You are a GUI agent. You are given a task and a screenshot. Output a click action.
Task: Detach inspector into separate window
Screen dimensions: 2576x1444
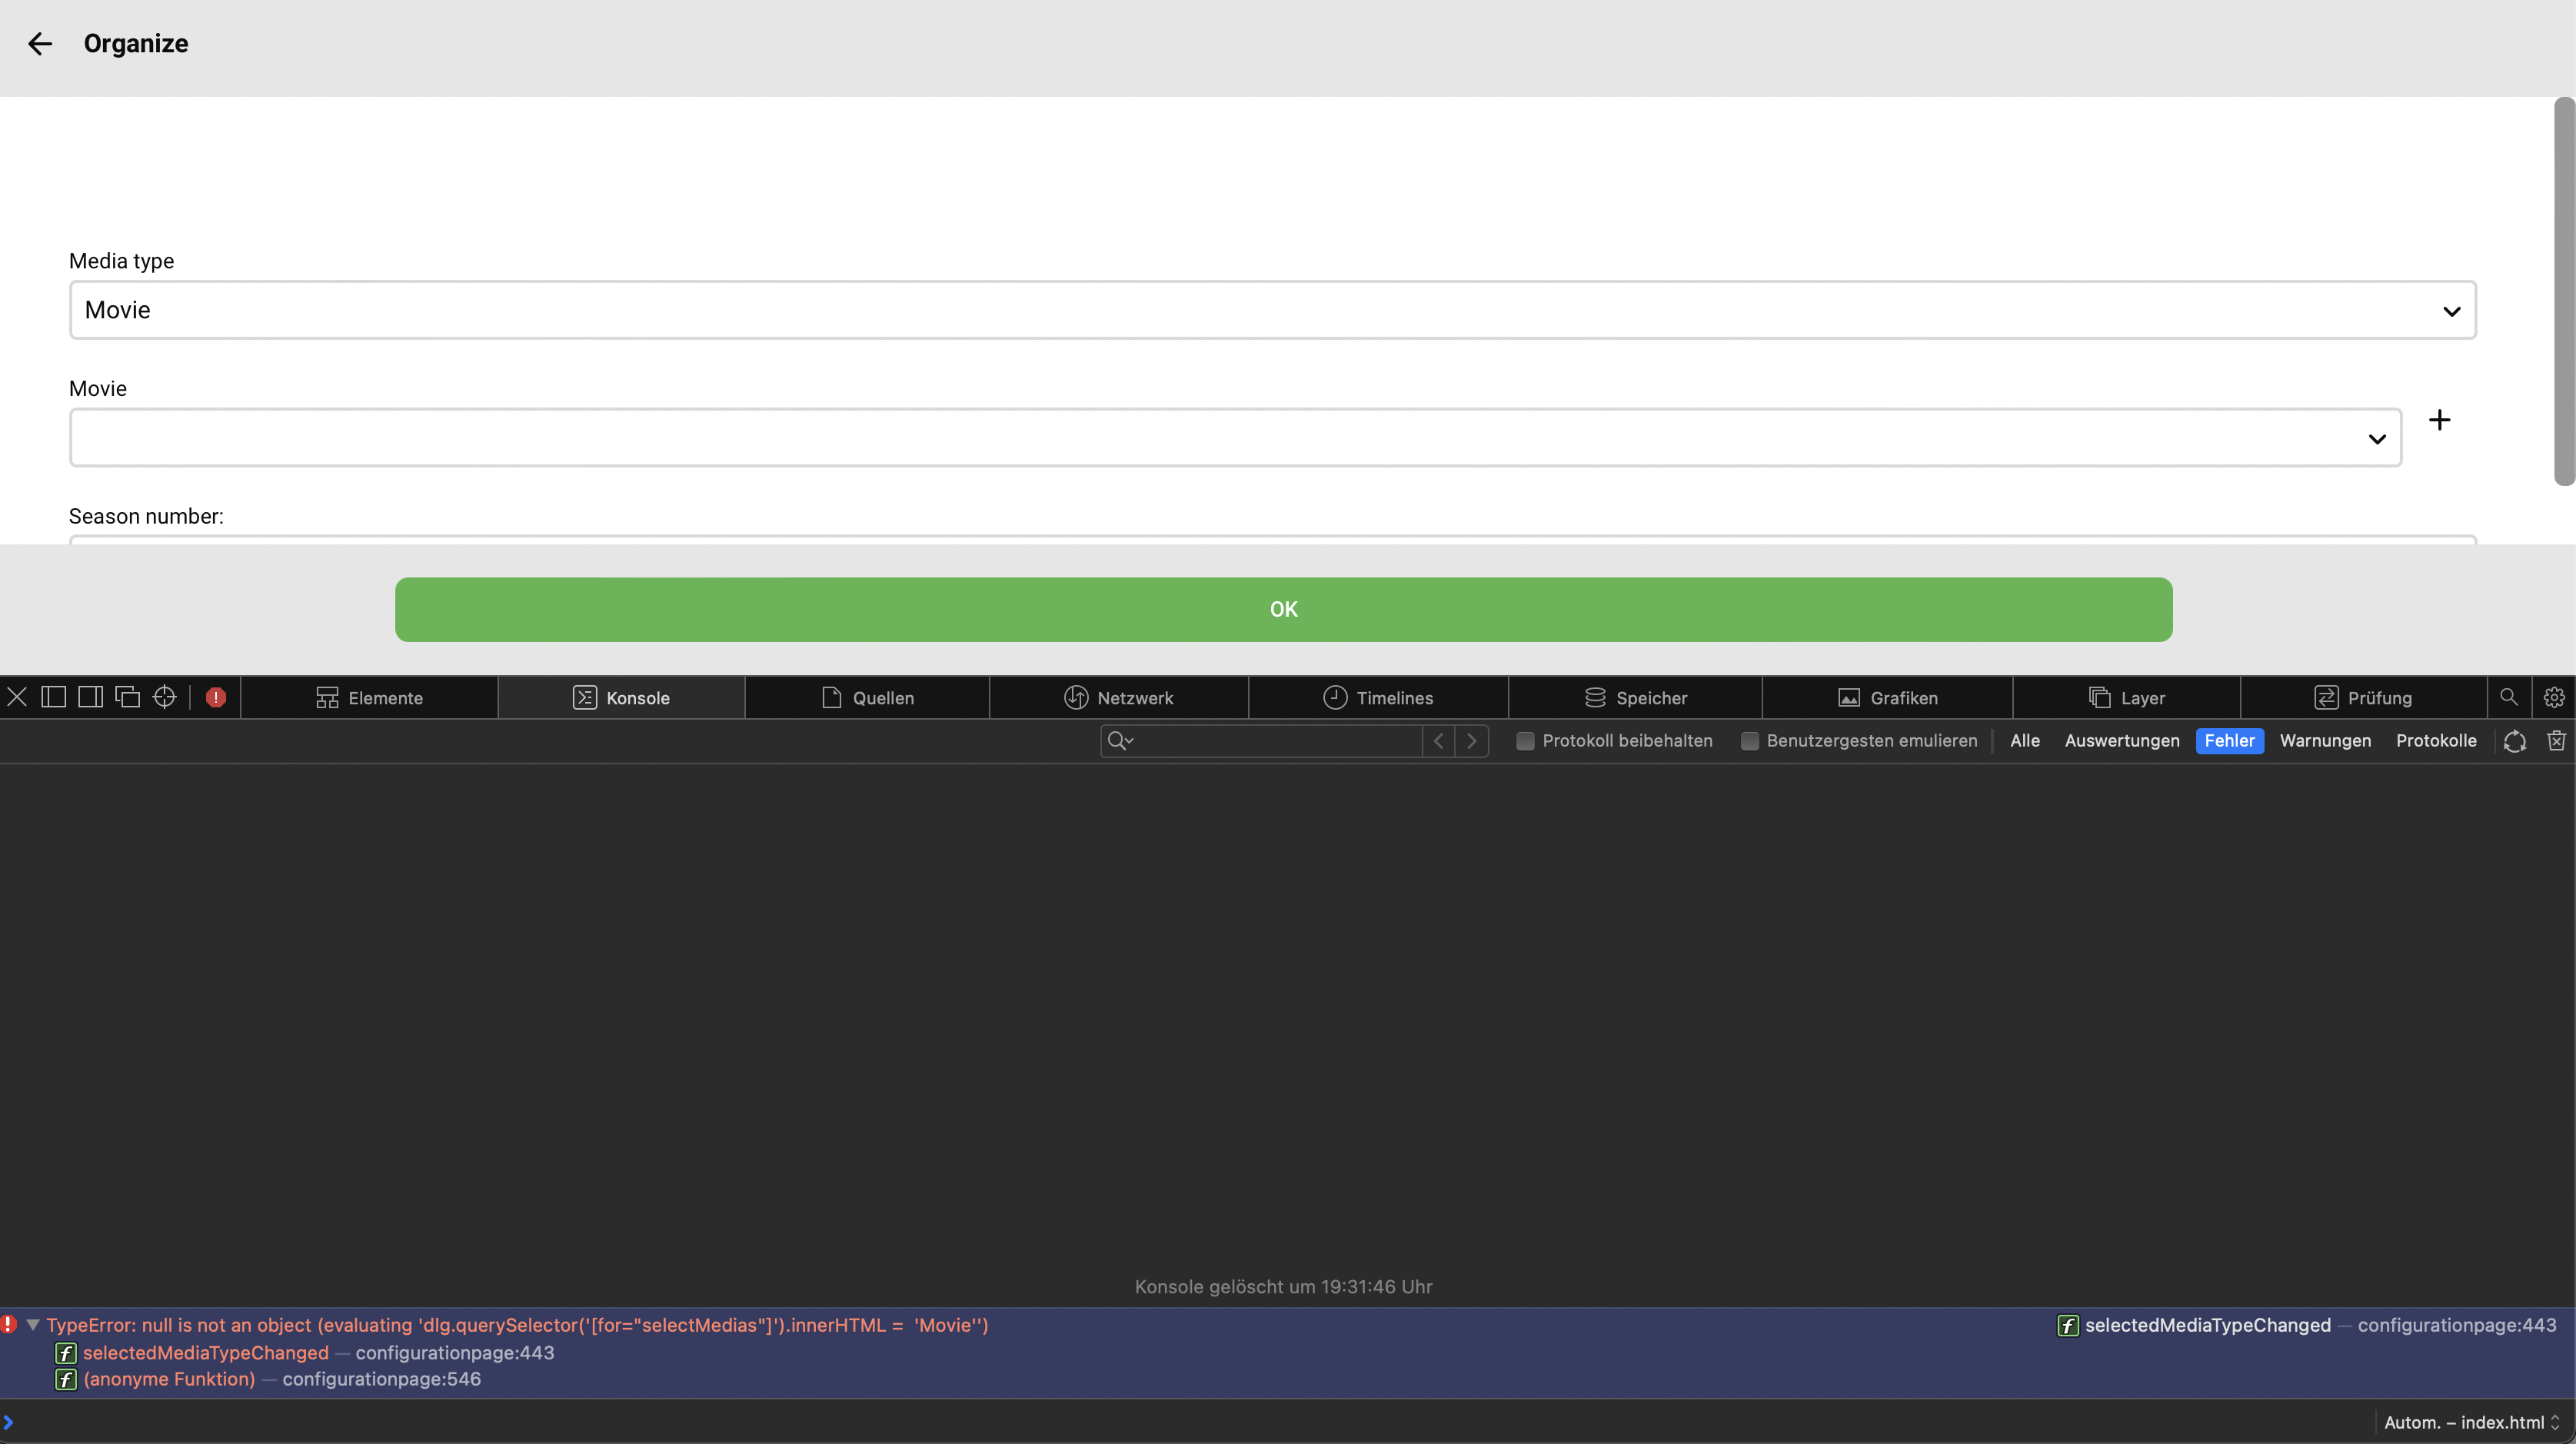127,697
